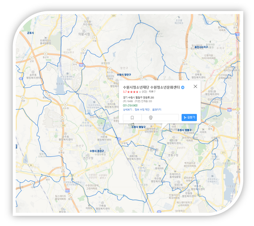The height and width of the screenshot is (226, 254).
Task: Select the 권선구청 marker icon
Action: pos(88,155)
